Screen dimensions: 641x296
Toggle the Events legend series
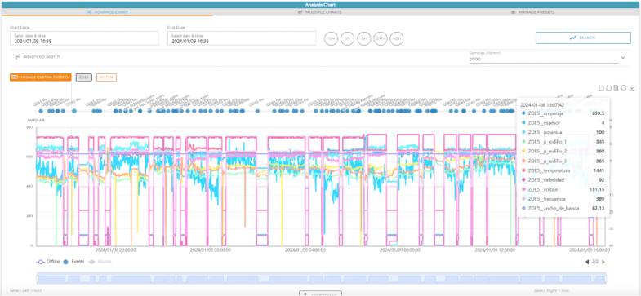[73, 262]
